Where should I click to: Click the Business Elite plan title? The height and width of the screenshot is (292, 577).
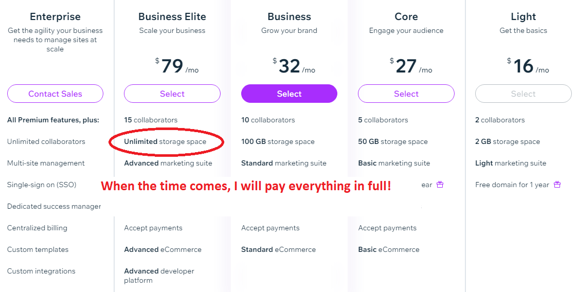coord(172,16)
